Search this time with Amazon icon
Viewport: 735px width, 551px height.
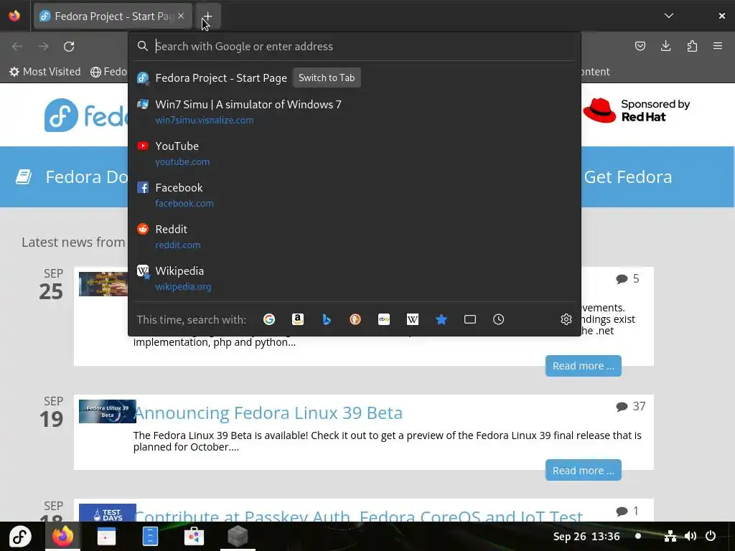(x=298, y=319)
